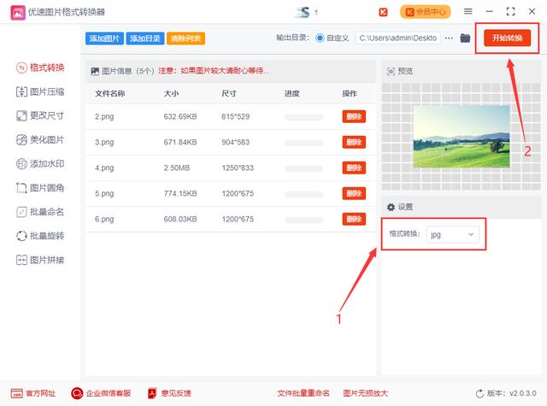The height and width of the screenshot is (406, 547).
Task: Delete the 5.png row
Action: tap(354, 193)
